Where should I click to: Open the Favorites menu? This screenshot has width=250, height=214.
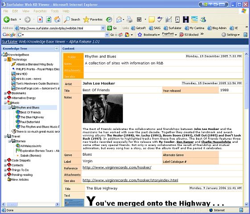[x=40, y=11]
